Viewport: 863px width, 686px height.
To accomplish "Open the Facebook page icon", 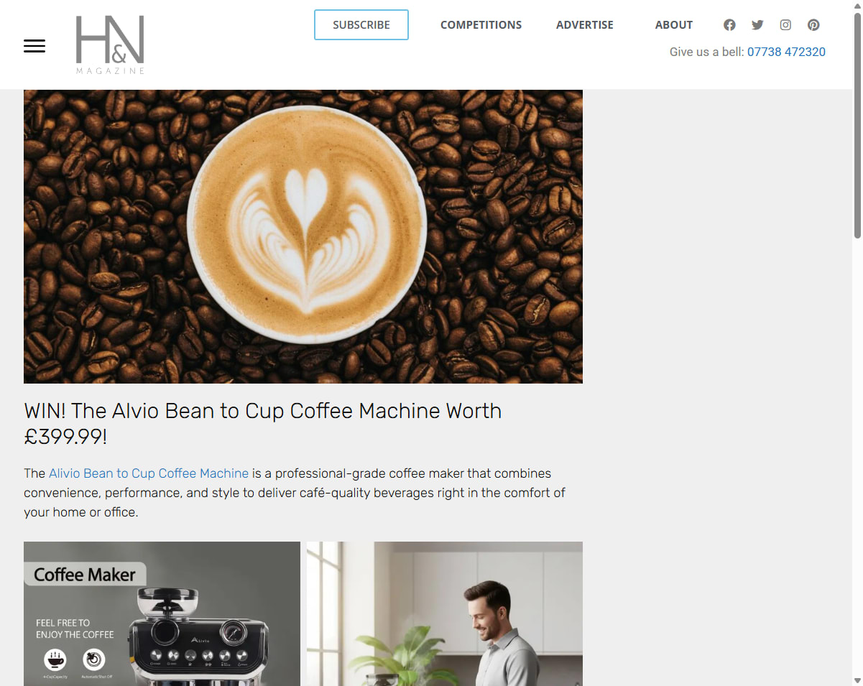I will (729, 25).
